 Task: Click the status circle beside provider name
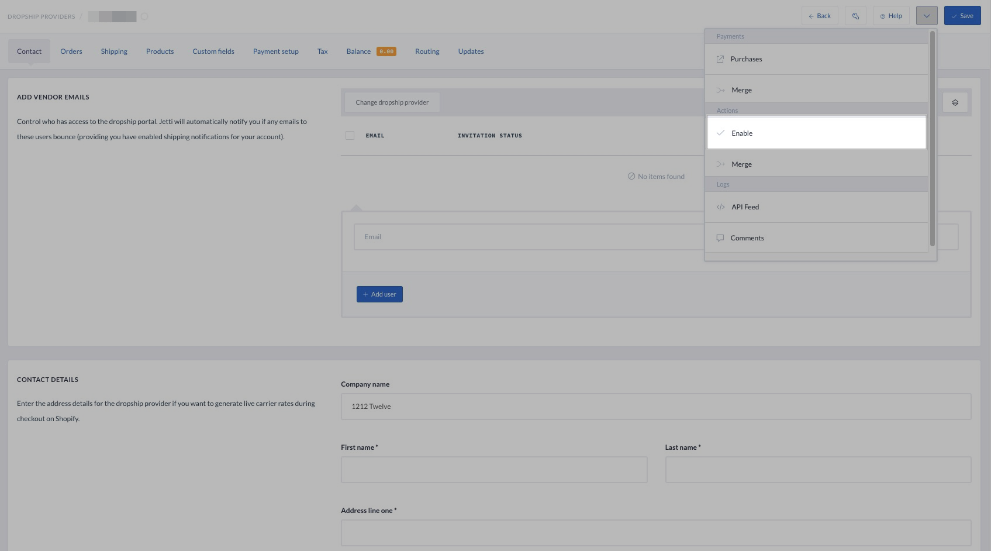click(x=144, y=16)
